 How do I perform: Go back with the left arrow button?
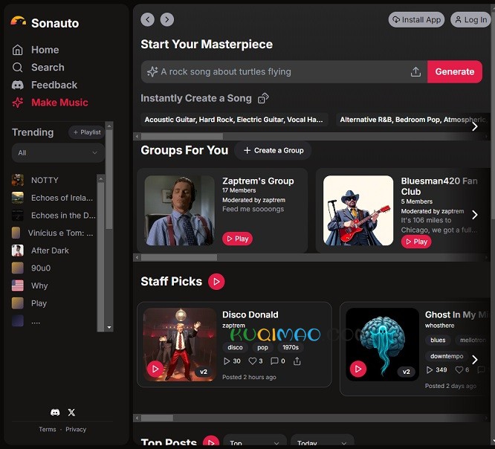tap(147, 19)
